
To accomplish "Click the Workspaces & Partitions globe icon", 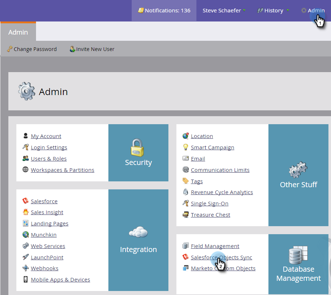I will [25, 169].
